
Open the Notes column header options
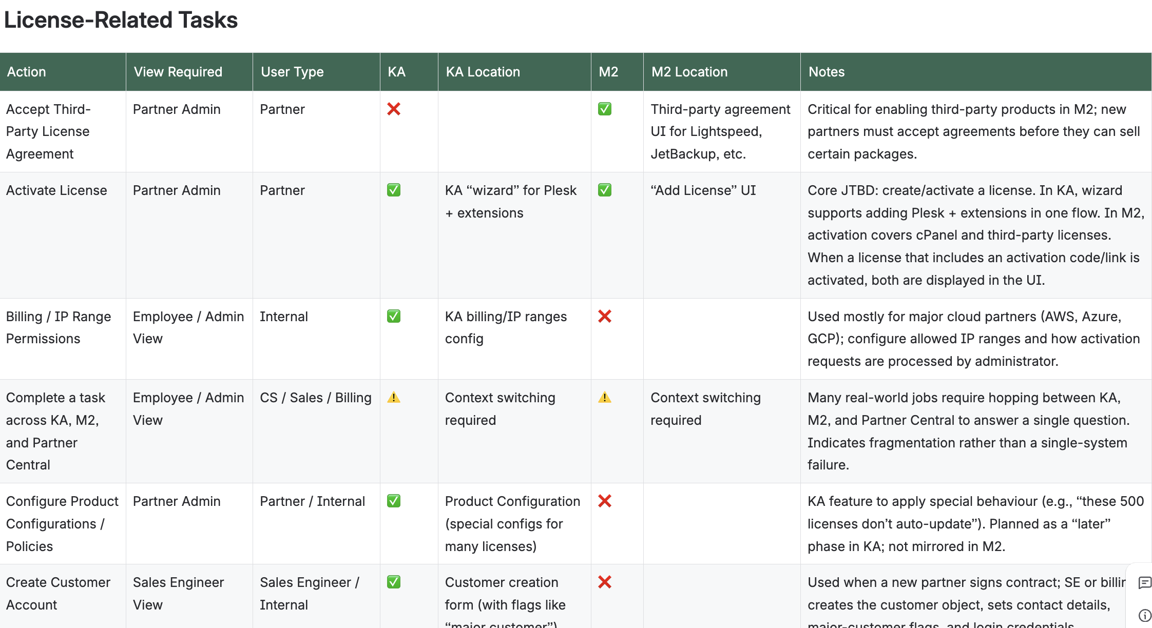(x=826, y=72)
